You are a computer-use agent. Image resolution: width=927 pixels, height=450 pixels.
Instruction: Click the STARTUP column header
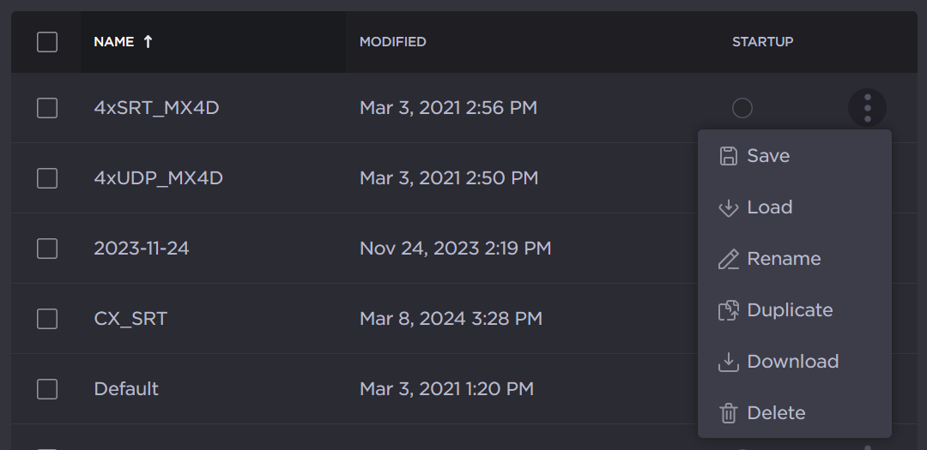pyautogui.click(x=762, y=41)
